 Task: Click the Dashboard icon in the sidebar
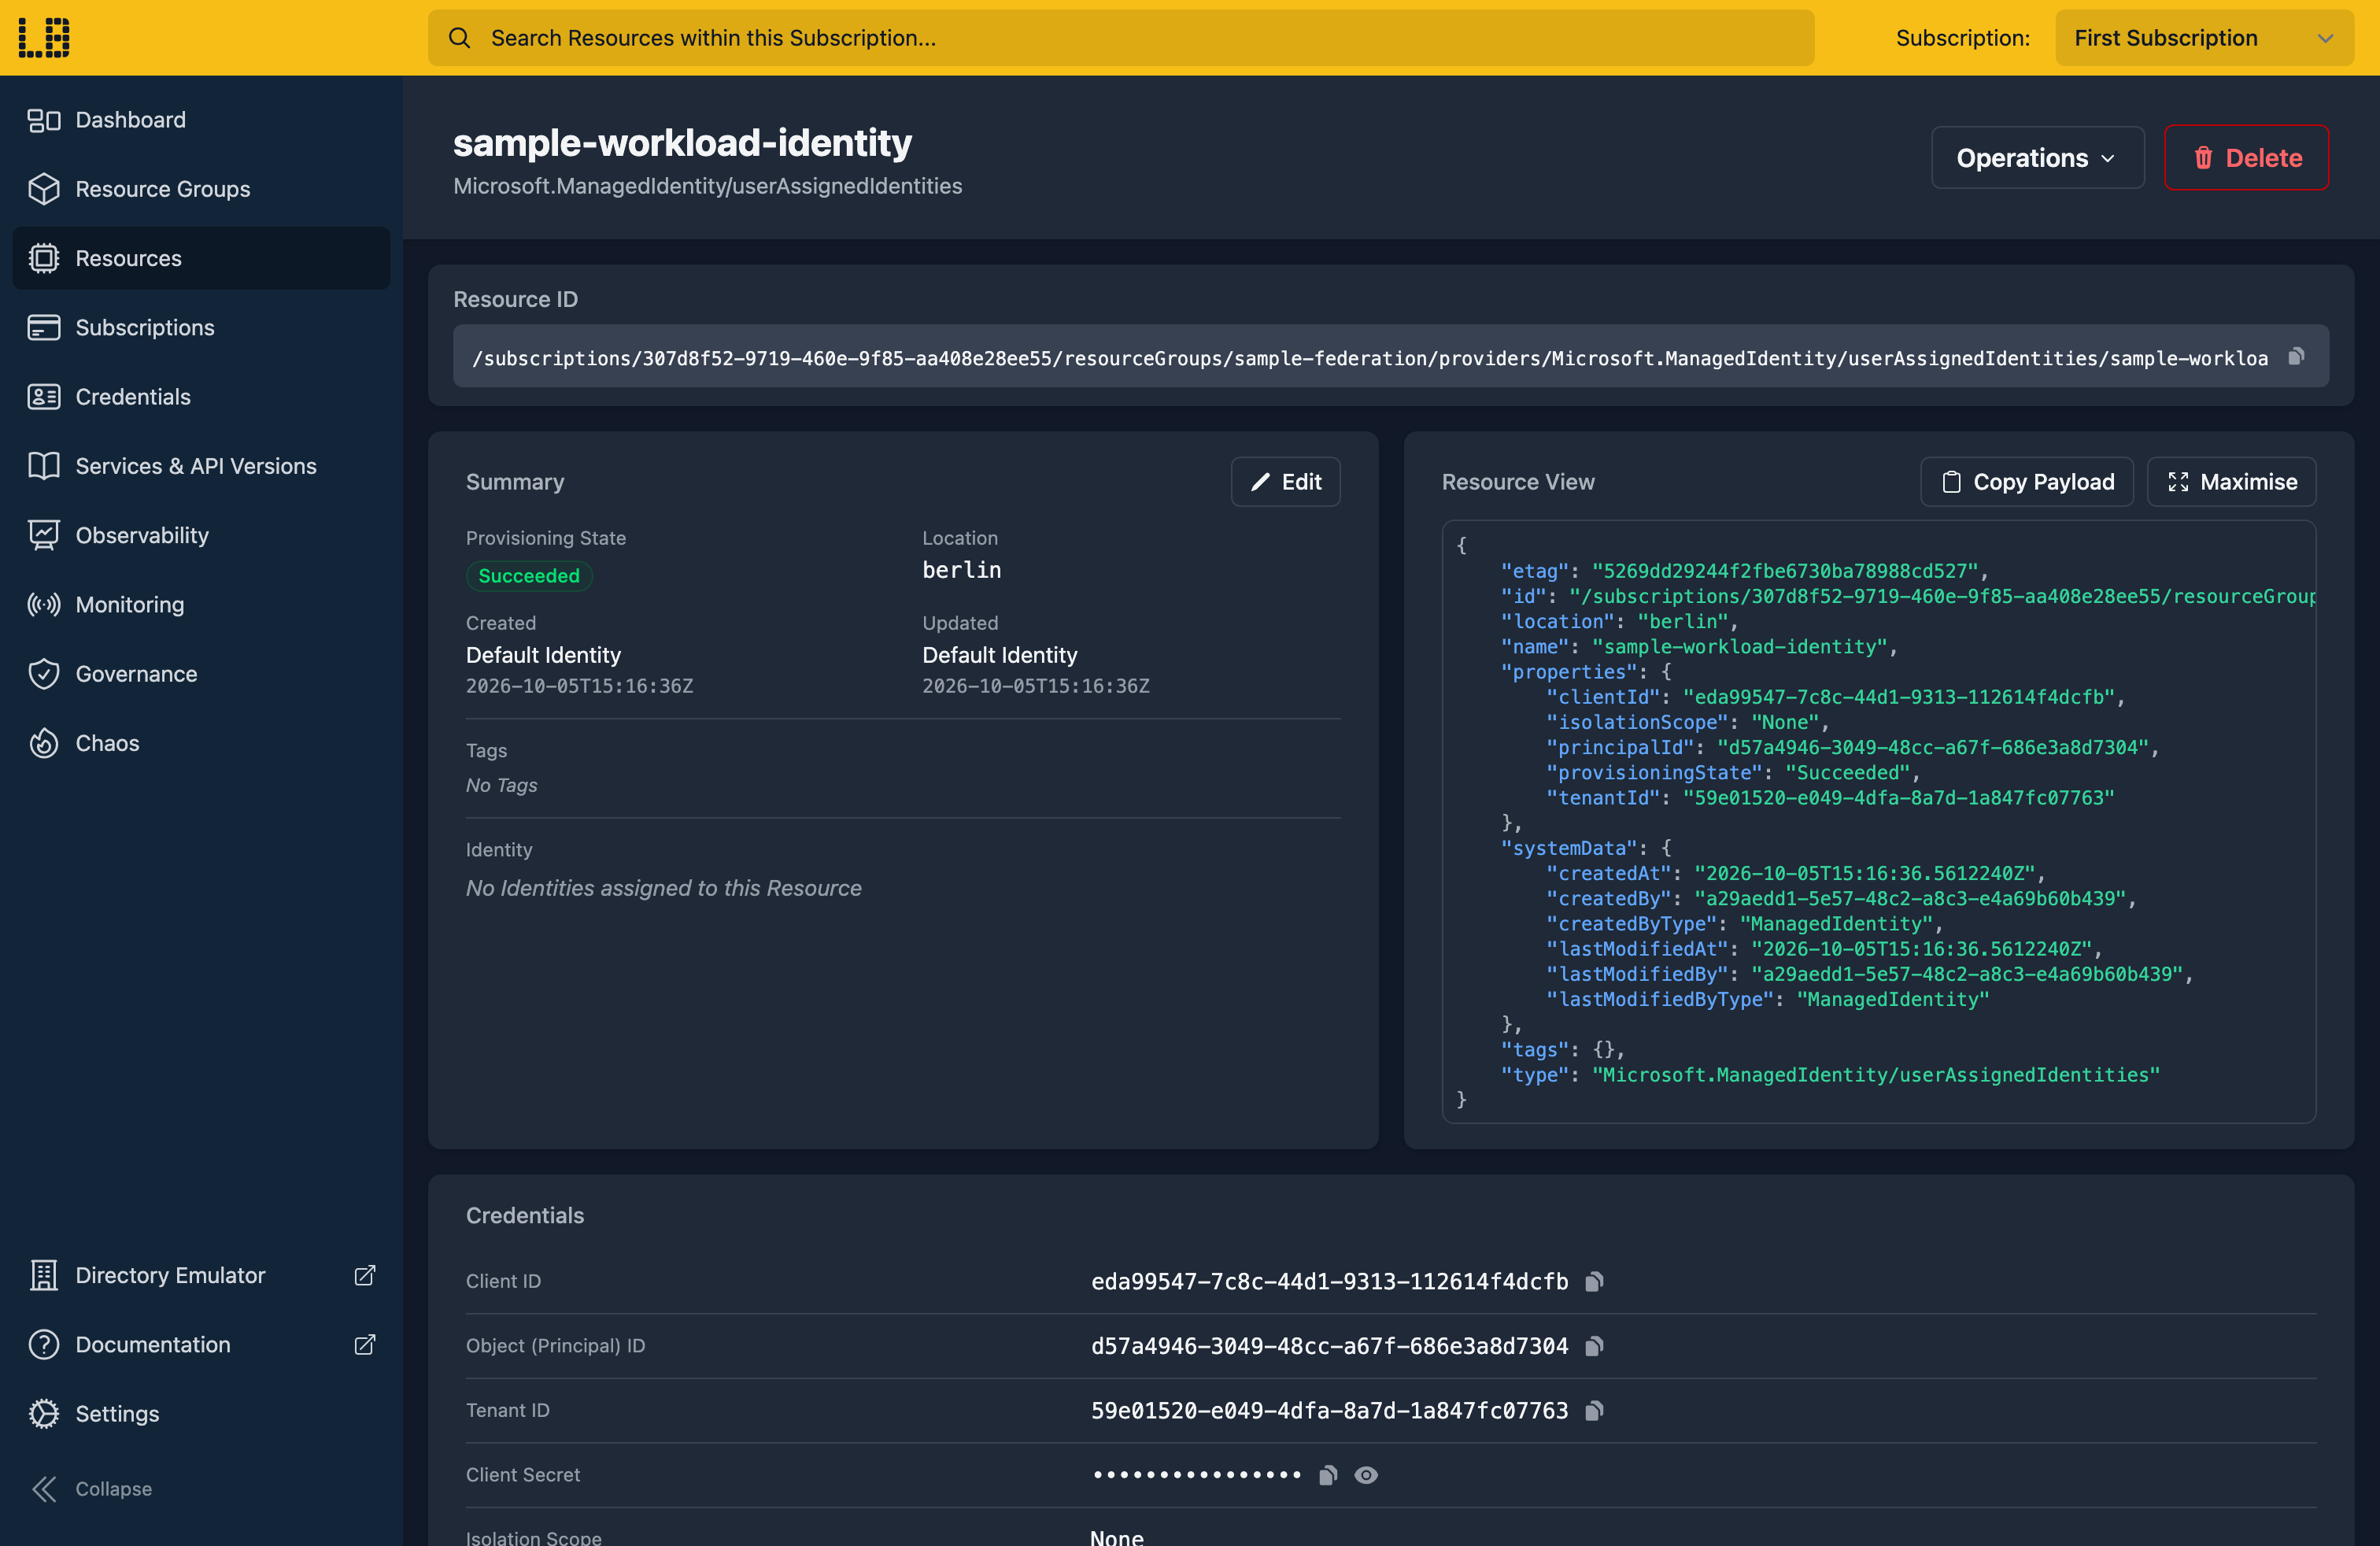coord(44,120)
